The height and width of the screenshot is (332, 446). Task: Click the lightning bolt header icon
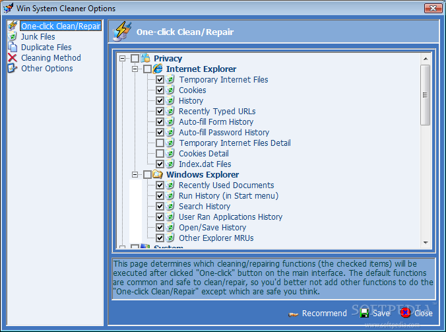pyautogui.click(x=122, y=31)
